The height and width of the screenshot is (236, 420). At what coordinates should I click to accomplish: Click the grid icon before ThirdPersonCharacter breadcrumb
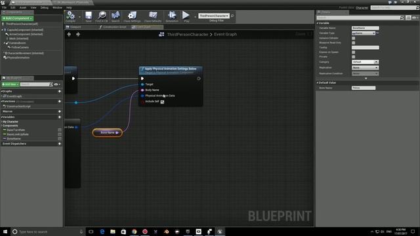pos(161,34)
